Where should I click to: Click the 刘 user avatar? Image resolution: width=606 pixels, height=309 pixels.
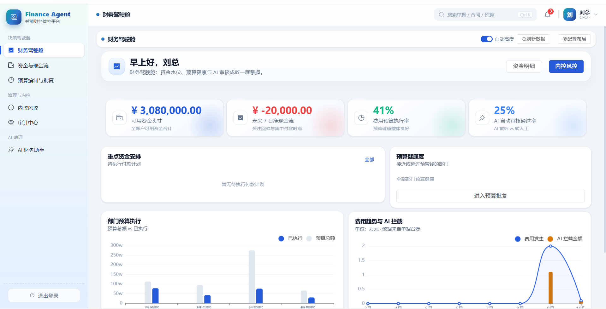[570, 14]
